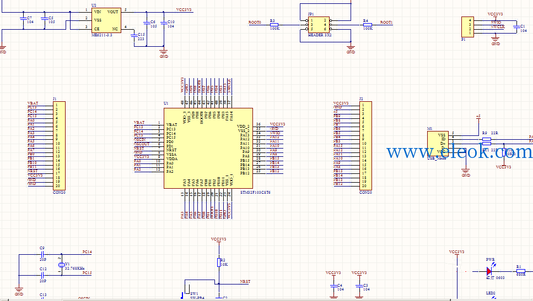Select the JP1 HEADER 3X2 component

(319, 25)
